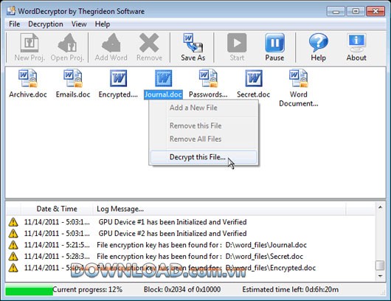
Task: Click the log scrollbar thumb
Action: [x=380, y=266]
